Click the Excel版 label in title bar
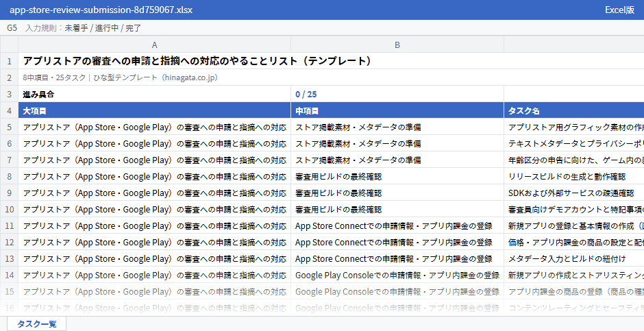Image resolution: width=644 pixels, height=331 pixels. click(x=619, y=10)
